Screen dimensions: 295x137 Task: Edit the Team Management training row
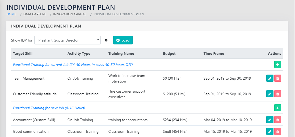pyautogui.click(x=270, y=78)
